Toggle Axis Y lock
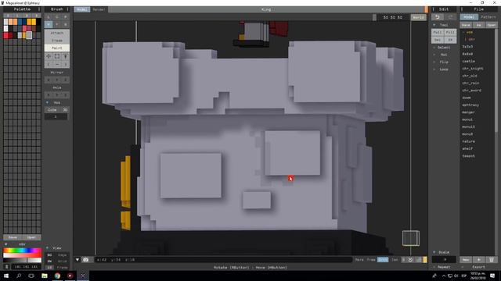Image resolution: width=501 pixels, height=281 pixels. 57,95
